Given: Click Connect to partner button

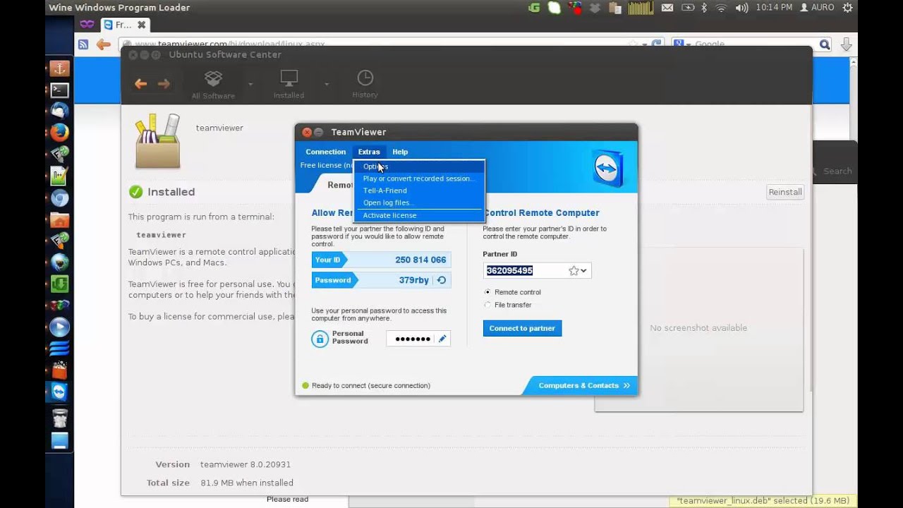Looking at the screenshot, I should pyautogui.click(x=522, y=328).
